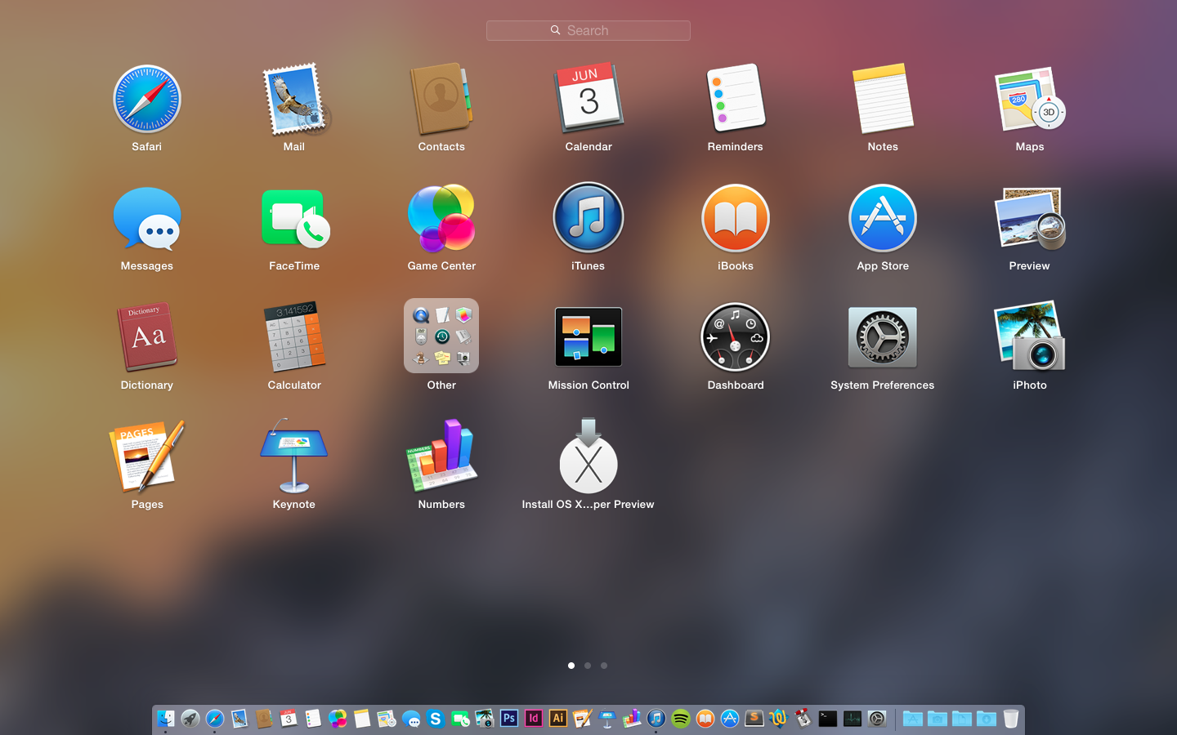
Task: Launch Illustrator from the Dock
Action: [x=558, y=719]
